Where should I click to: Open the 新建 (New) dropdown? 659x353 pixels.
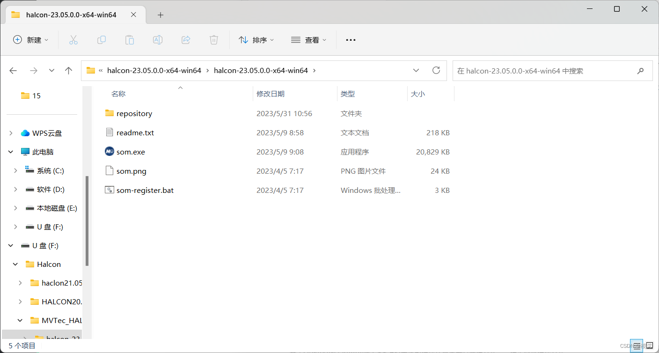30,40
